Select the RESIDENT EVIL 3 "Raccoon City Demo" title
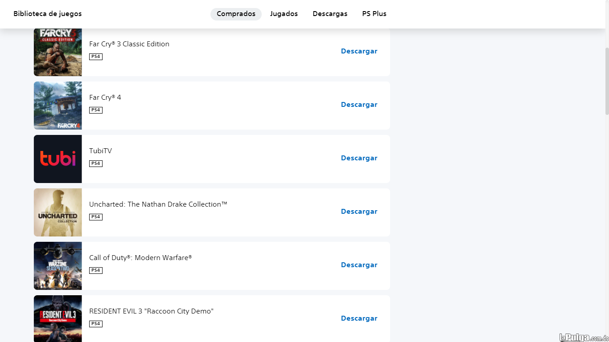 pyautogui.click(x=151, y=311)
